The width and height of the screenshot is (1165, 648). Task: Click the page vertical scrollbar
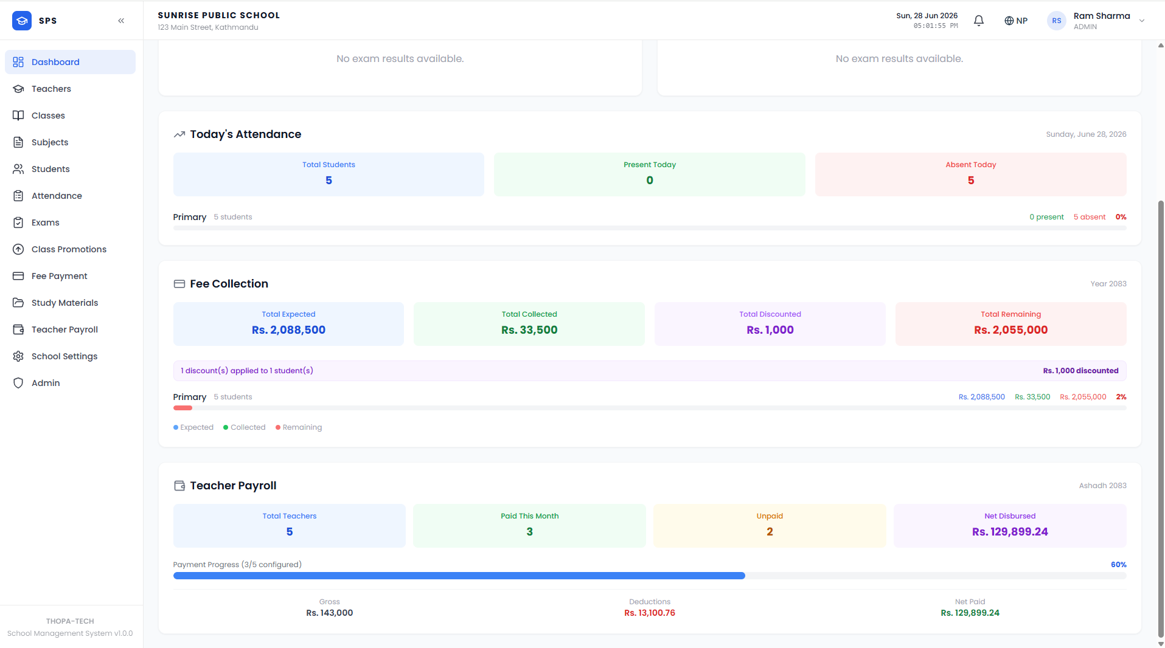pyautogui.click(x=1161, y=419)
